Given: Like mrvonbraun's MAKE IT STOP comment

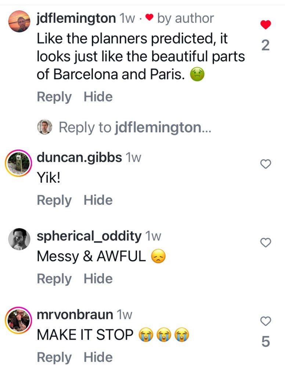Looking at the screenshot, I should pyautogui.click(x=265, y=321).
